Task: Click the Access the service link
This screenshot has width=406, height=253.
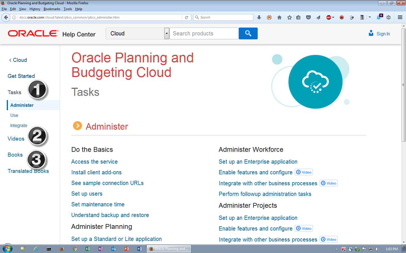Action: coord(94,162)
